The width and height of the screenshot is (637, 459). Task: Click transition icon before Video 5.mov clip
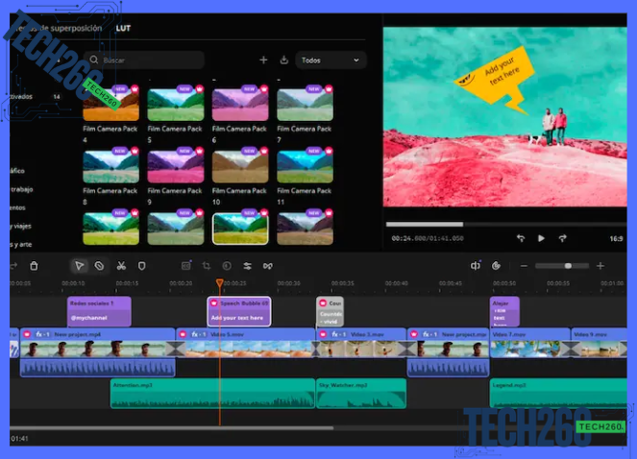coord(176,350)
